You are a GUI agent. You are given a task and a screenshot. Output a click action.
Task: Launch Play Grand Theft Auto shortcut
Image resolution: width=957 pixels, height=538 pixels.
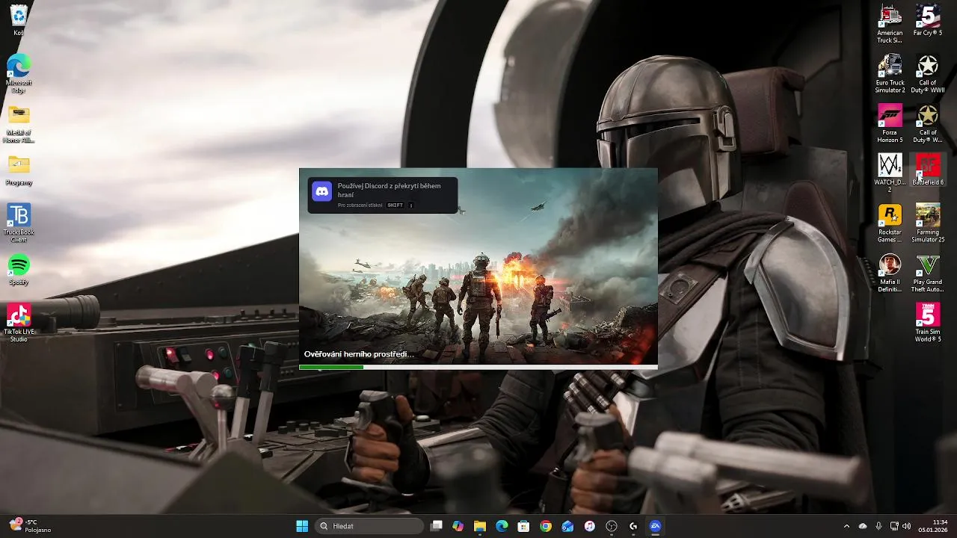(928, 273)
